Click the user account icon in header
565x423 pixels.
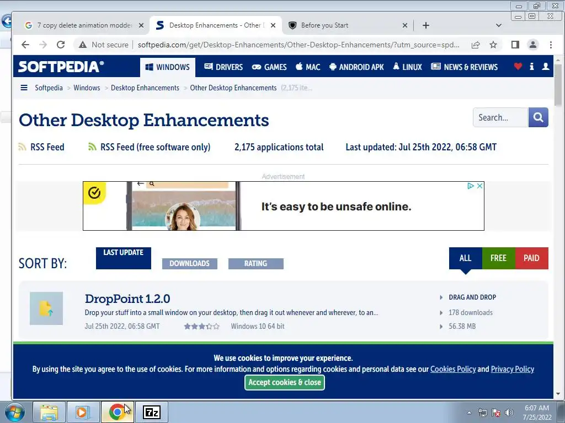pos(546,66)
